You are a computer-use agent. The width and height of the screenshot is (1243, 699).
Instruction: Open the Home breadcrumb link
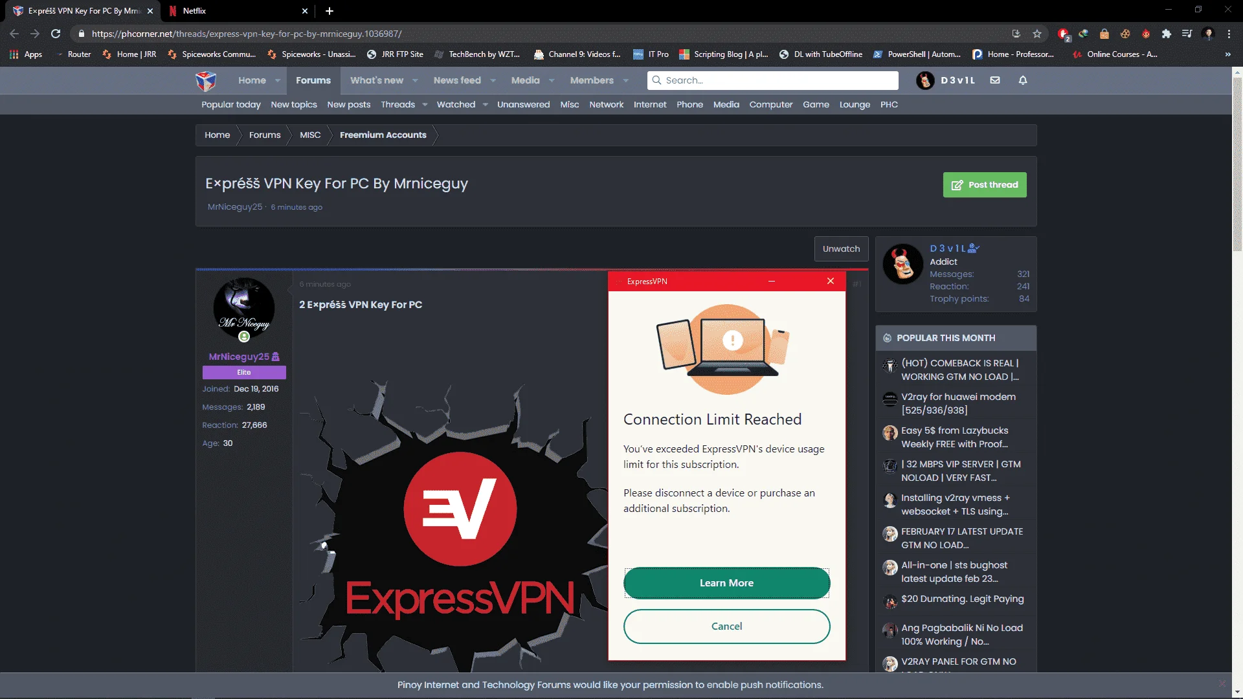[x=218, y=135]
